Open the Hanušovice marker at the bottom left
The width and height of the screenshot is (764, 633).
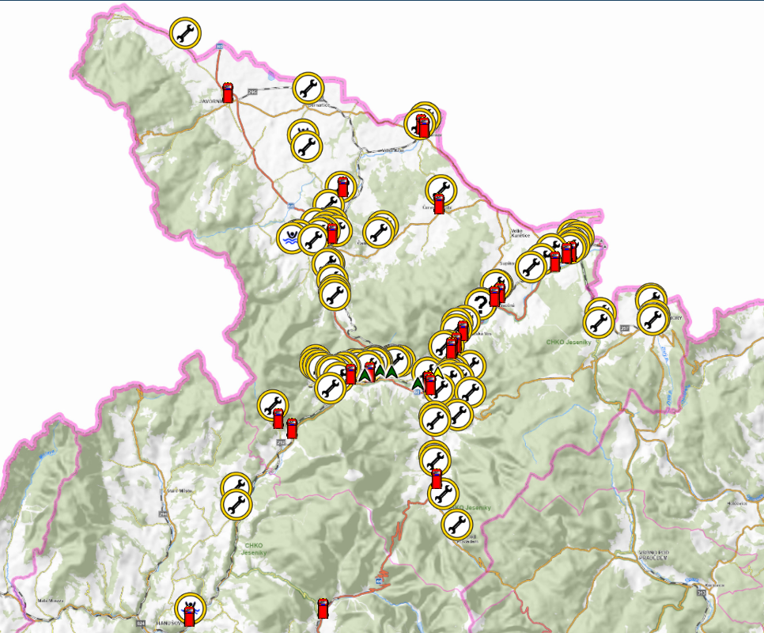[x=190, y=609]
